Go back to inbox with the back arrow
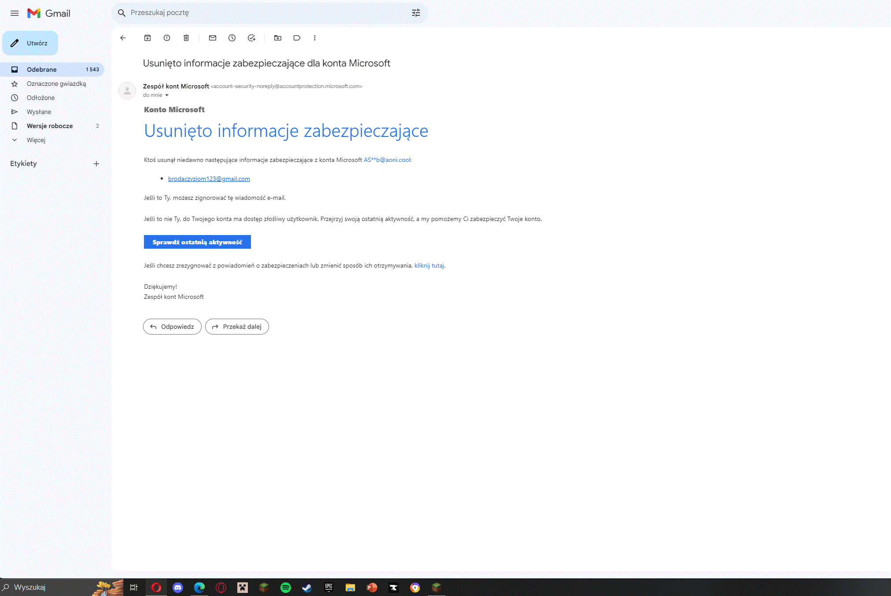 pos(123,38)
